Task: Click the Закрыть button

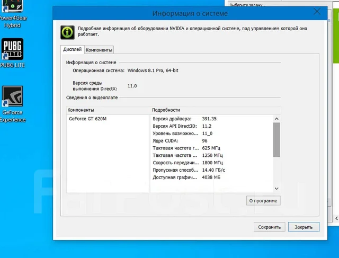Action: (304, 227)
